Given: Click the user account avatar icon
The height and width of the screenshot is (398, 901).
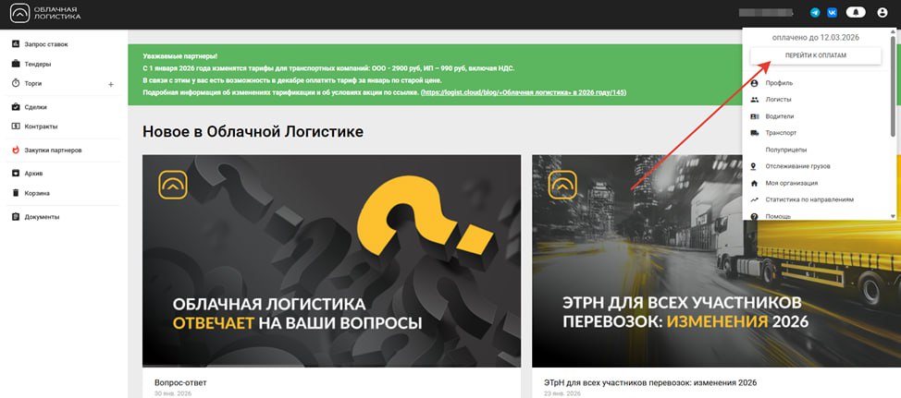Looking at the screenshot, I should 882,13.
